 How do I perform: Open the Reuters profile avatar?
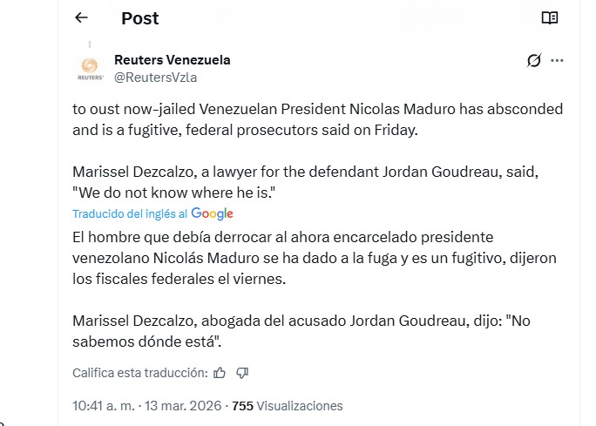(x=89, y=68)
